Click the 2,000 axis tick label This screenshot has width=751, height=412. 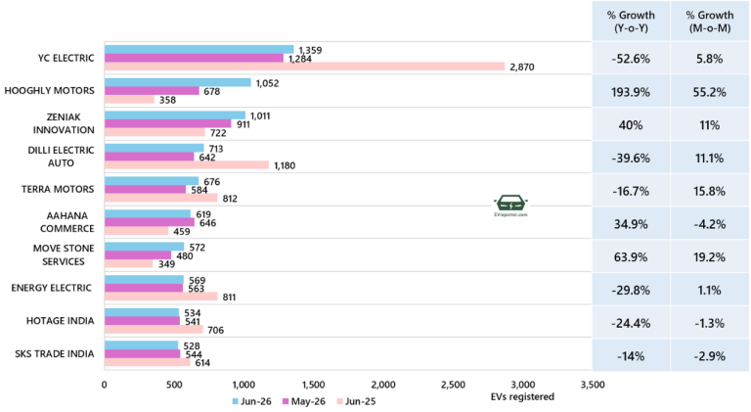[x=383, y=385]
